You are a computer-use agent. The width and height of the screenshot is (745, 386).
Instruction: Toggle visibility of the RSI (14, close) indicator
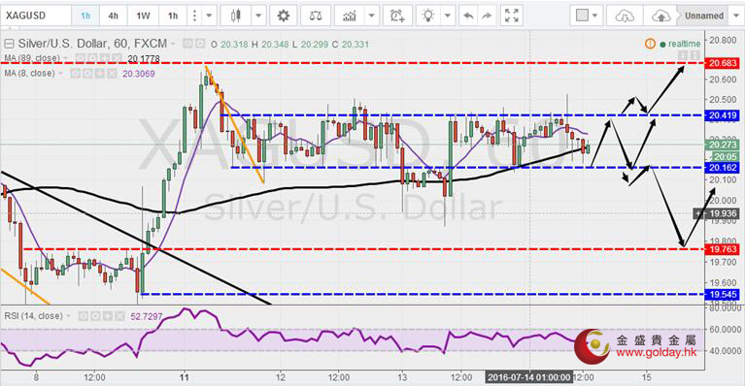83,316
